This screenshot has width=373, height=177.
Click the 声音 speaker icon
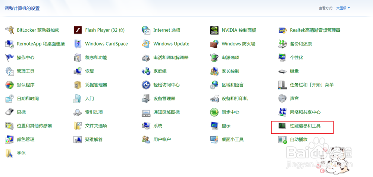pyautogui.click(x=282, y=98)
